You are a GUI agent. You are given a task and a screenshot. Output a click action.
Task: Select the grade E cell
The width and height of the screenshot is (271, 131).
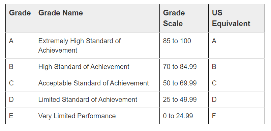point(20,116)
